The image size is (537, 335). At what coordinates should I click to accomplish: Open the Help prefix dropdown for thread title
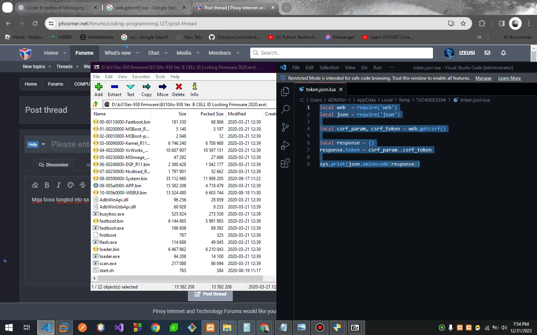click(x=36, y=144)
